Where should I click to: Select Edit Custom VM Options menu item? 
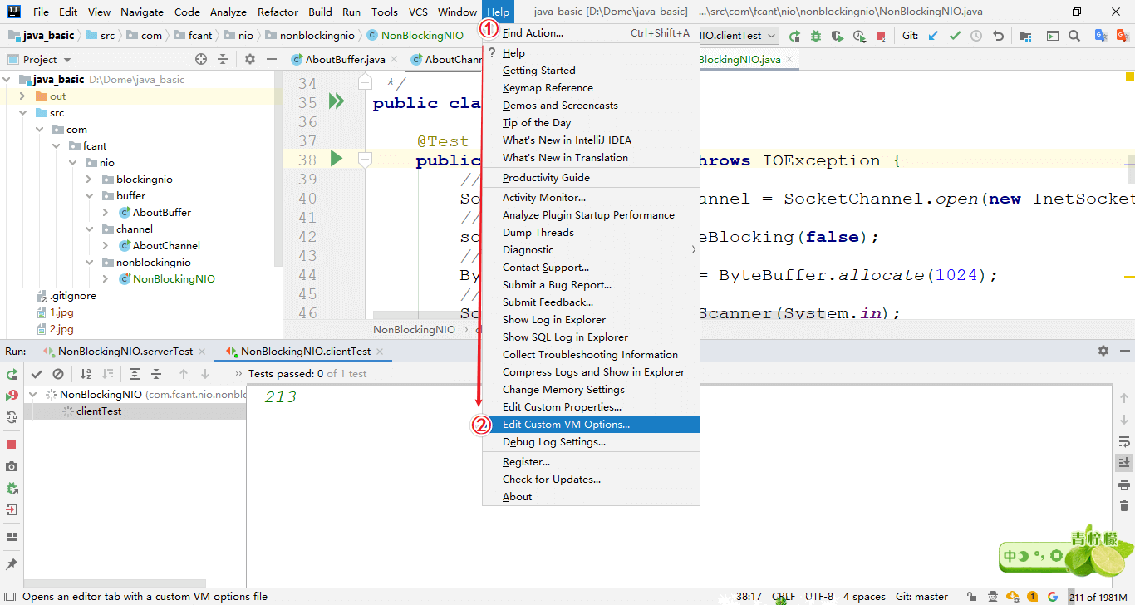[x=591, y=425]
